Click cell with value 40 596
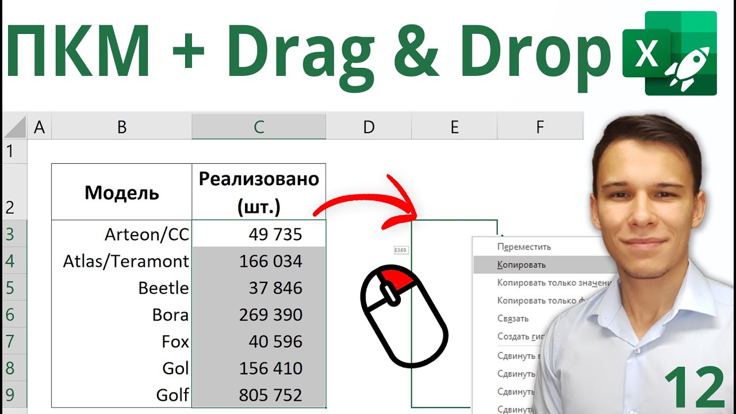This screenshot has height=414, width=736. [x=259, y=342]
